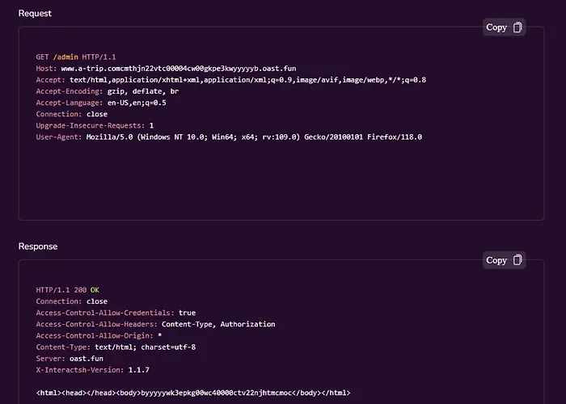Click the Upgrade-Insecure-Requests header line
Image resolution: width=566 pixels, height=404 pixels.
point(95,125)
